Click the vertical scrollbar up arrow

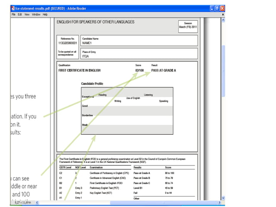[x=223, y=20]
